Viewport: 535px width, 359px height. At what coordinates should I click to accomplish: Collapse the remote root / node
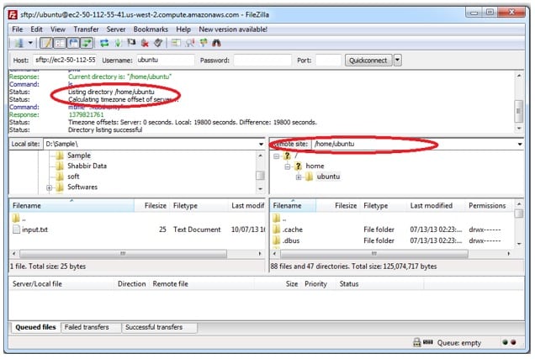click(277, 156)
